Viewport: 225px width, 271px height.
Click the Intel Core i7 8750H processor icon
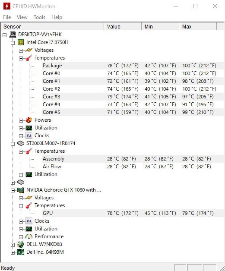[21, 42]
